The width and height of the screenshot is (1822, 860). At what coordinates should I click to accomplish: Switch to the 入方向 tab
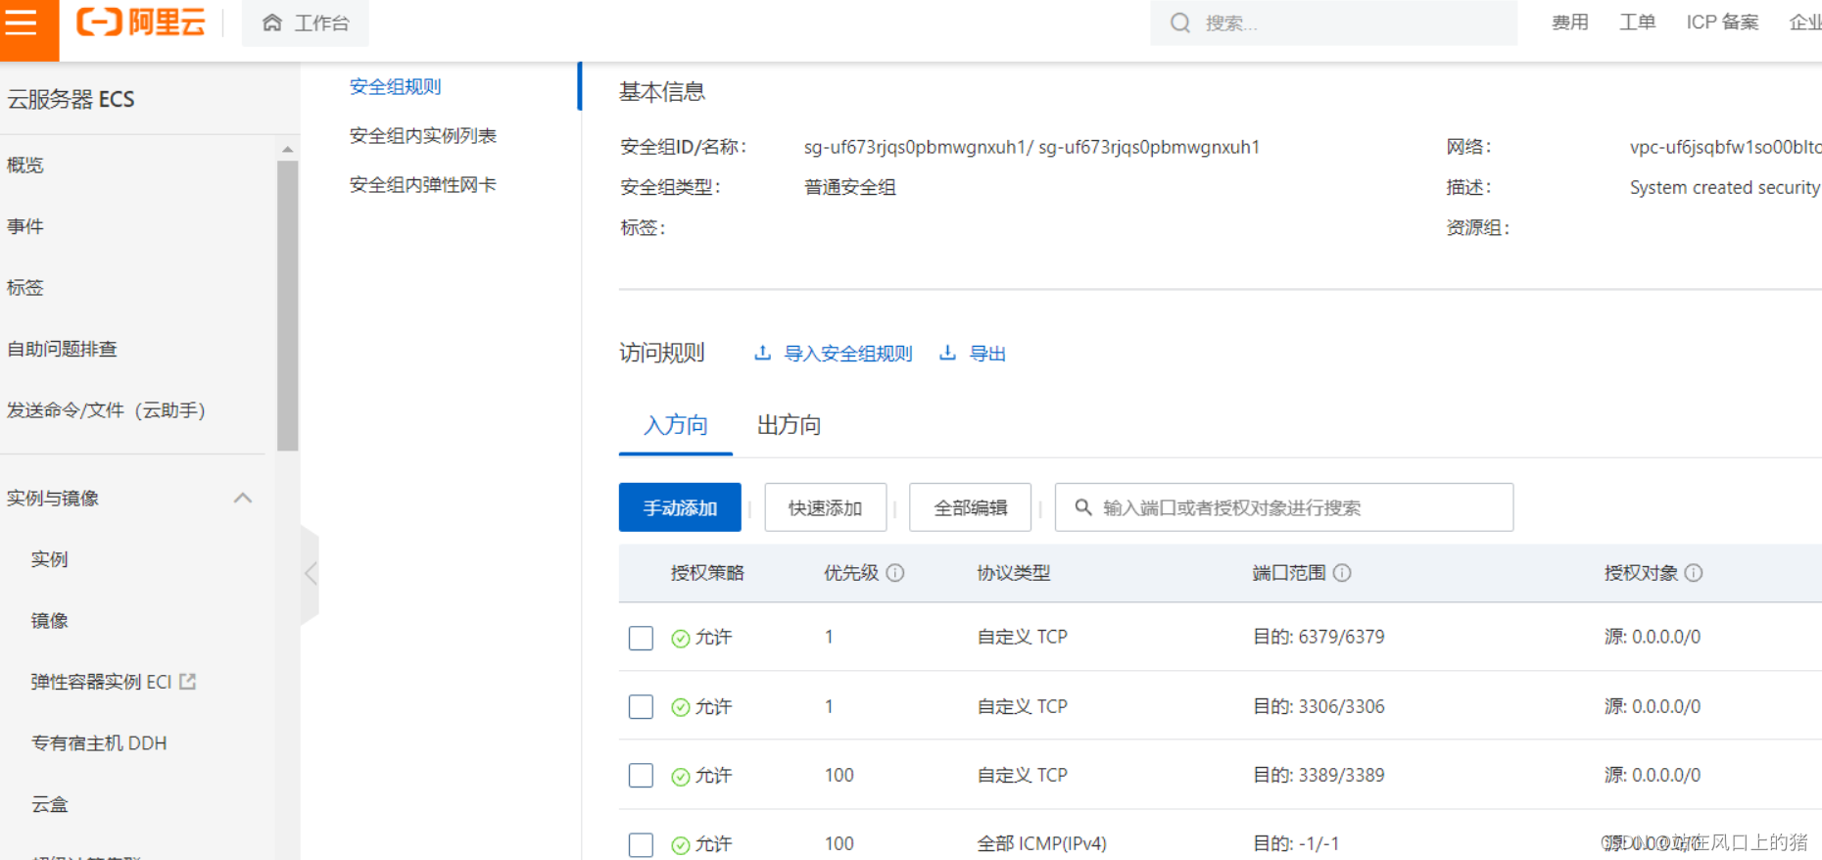[676, 425]
